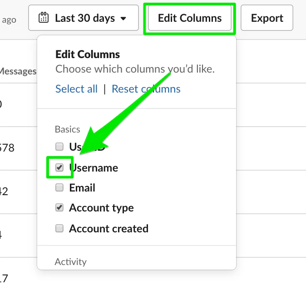
Task: Click the Select all link
Action: coord(76,89)
